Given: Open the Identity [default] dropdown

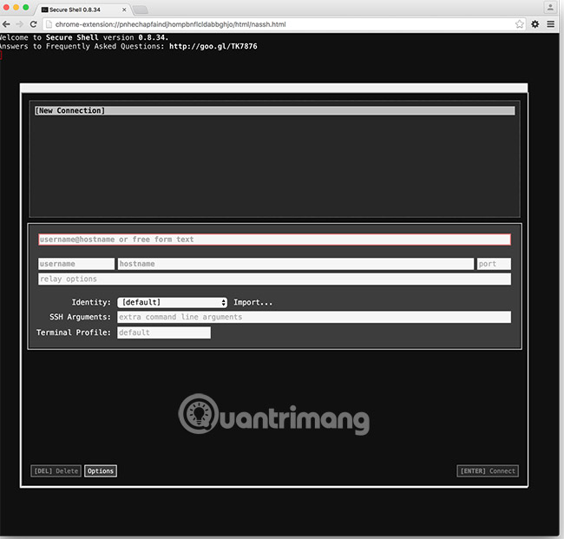Looking at the screenshot, I should 173,302.
